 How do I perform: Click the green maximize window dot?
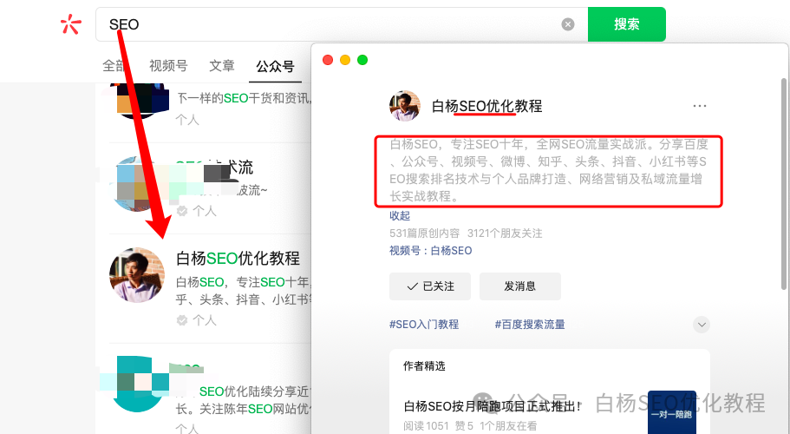pyautogui.click(x=362, y=60)
